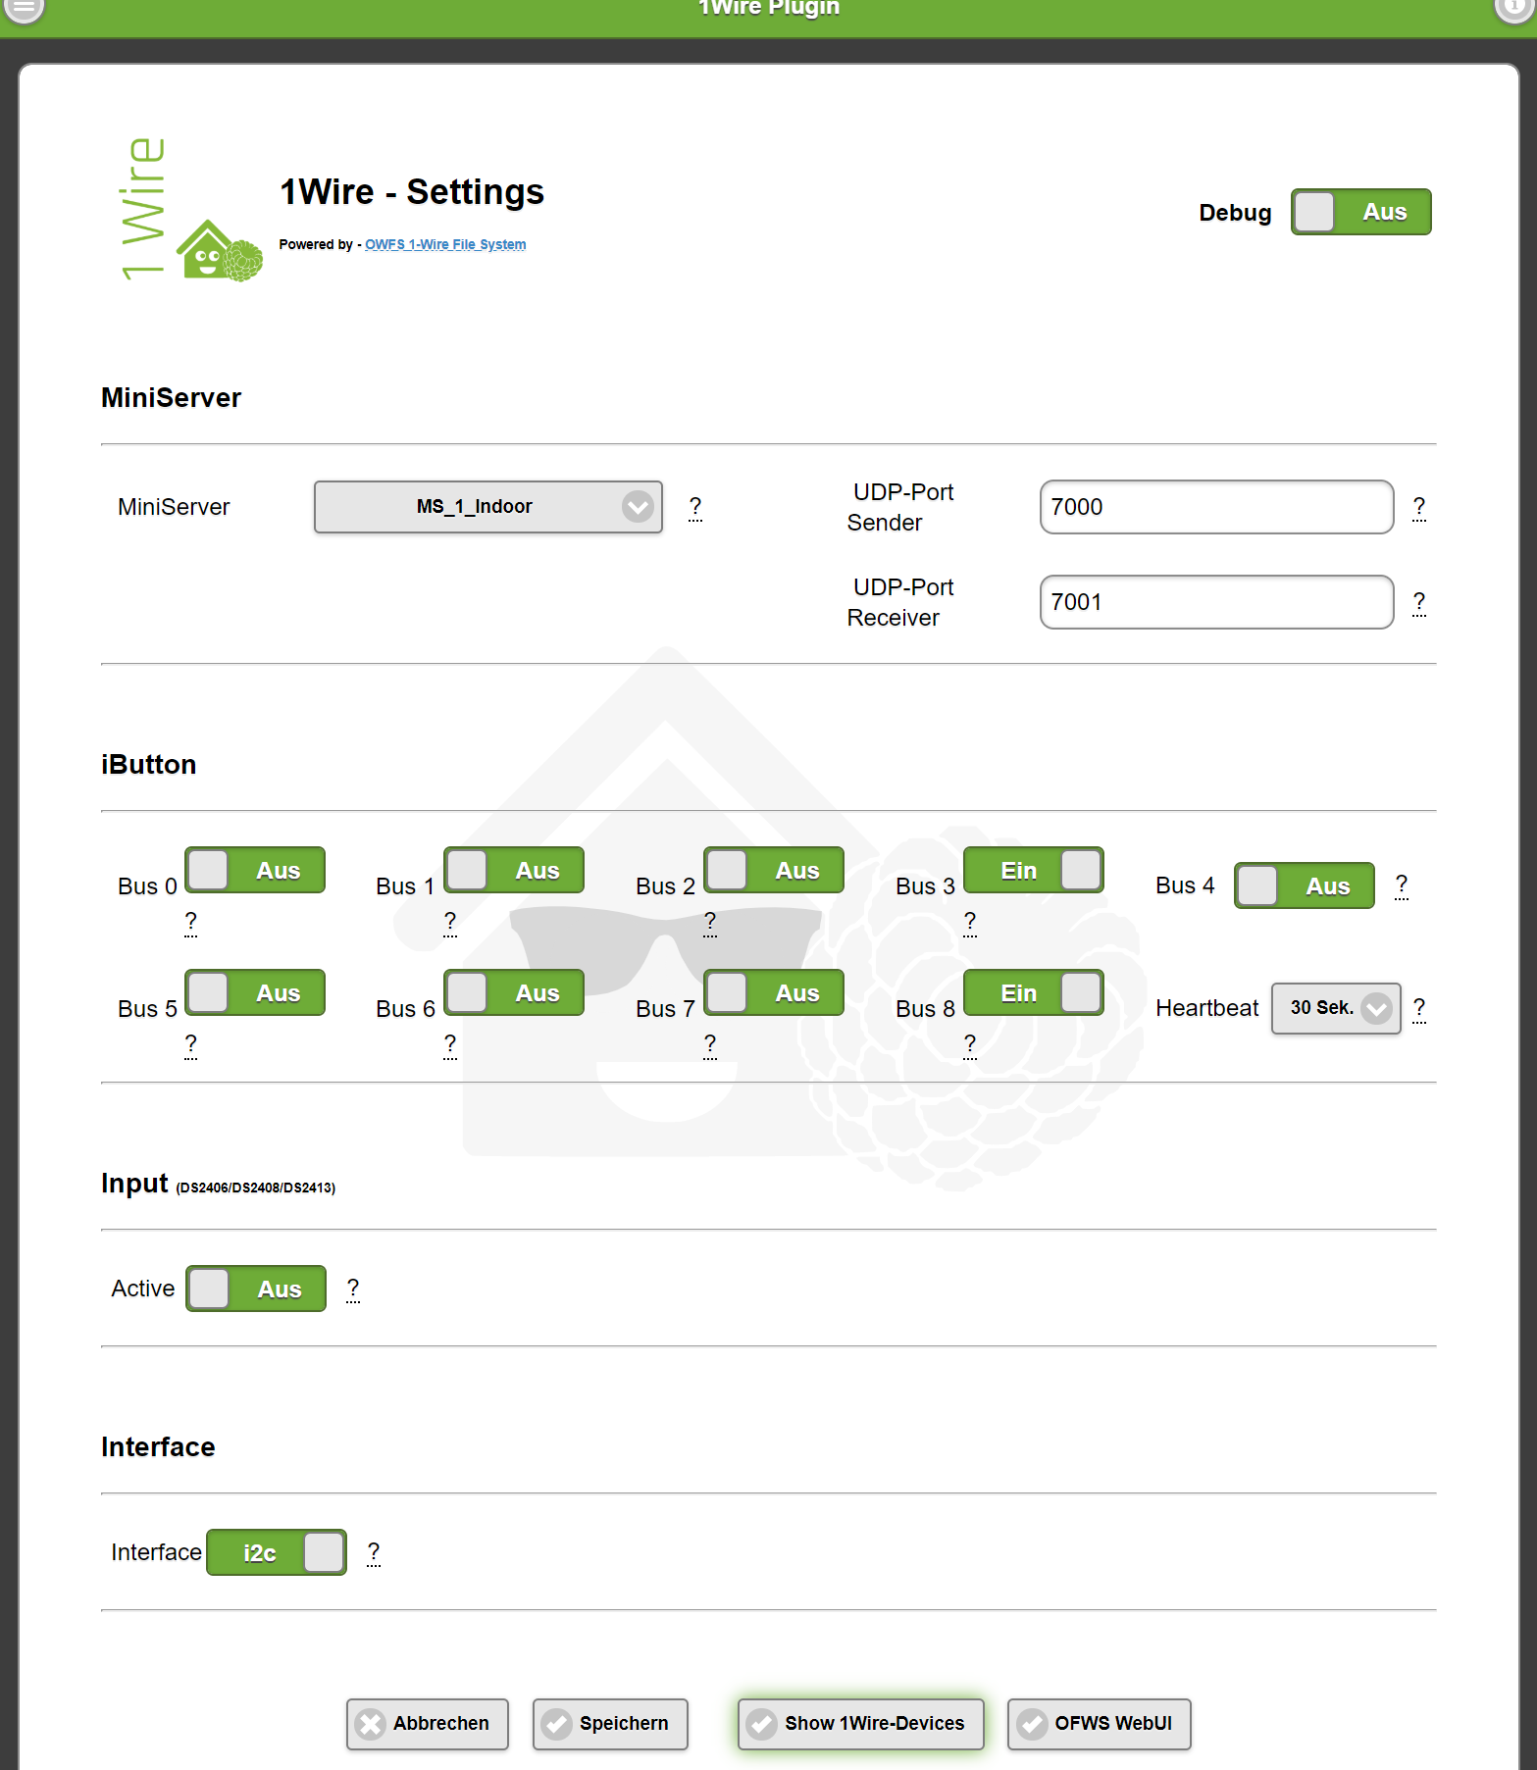Open the Heartbeat 30 Sek. dropdown
The image size is (1537, 1770).
click(x=1336, y=1008)
